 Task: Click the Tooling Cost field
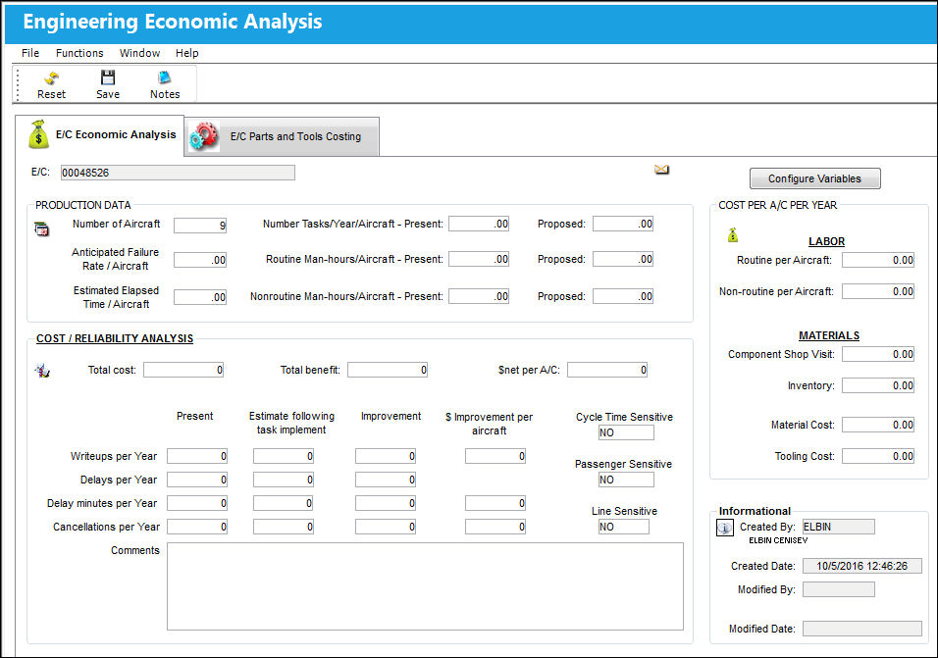point(878,457)
